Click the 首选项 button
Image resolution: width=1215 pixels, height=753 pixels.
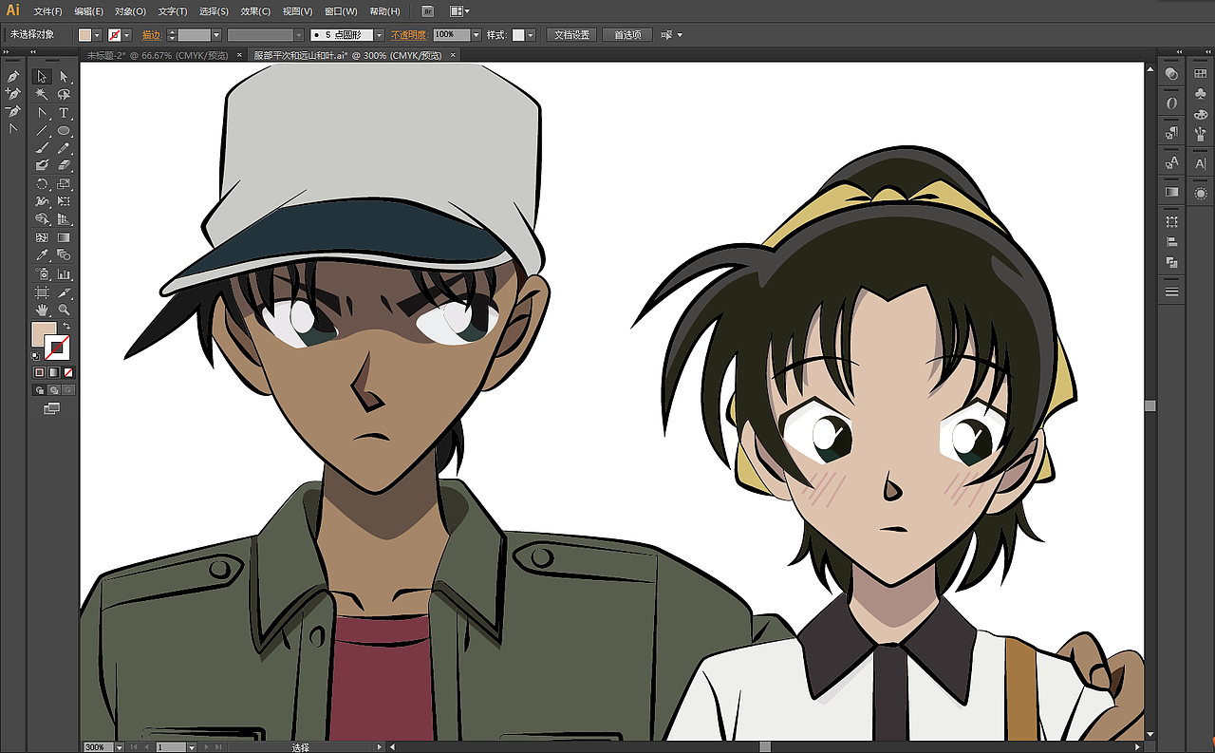627,35
